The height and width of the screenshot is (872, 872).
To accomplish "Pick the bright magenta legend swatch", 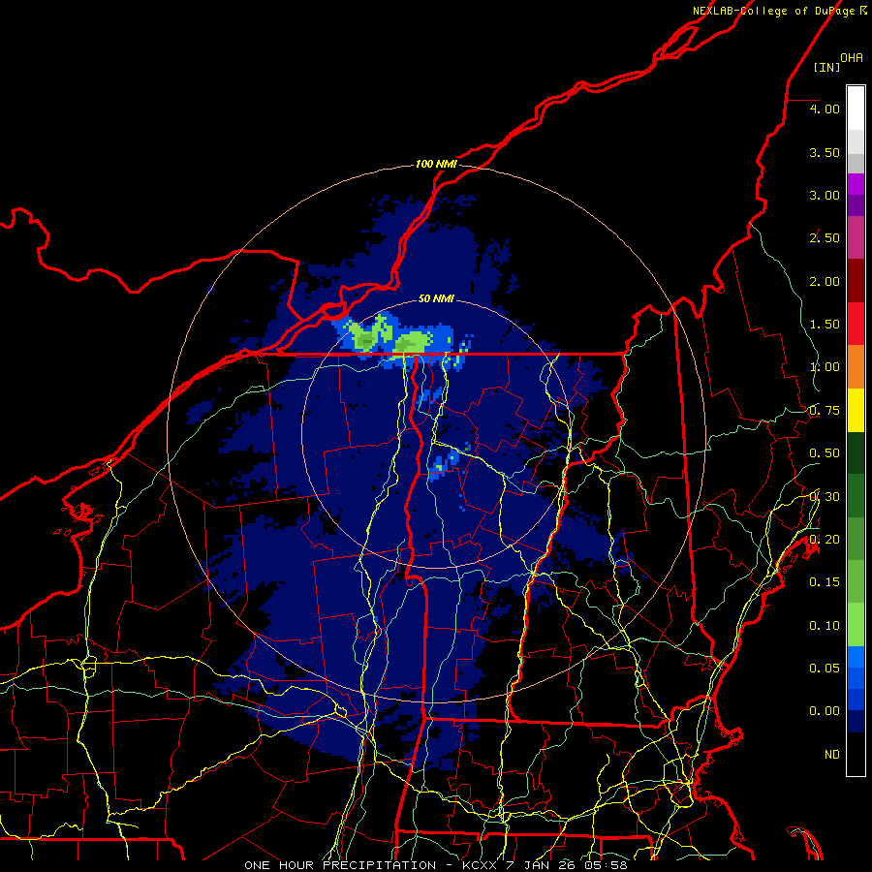I will 856,184.
